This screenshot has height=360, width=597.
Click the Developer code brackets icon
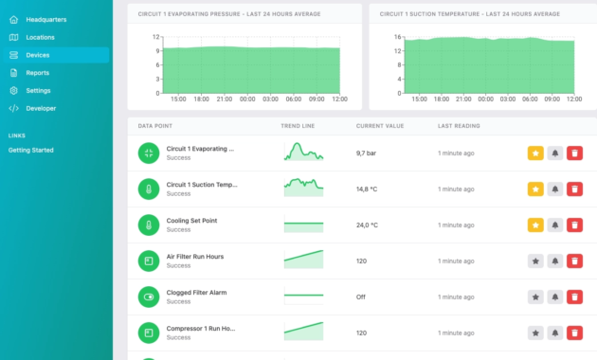coord(13,108)
